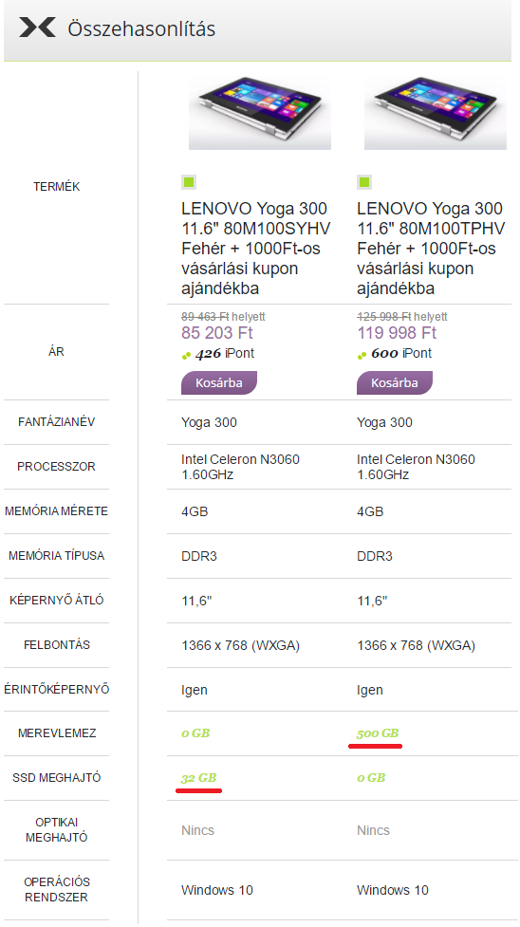Add the 85 203 Ft laptop to cart
This screenshot has height=927, width=520.
219,382
